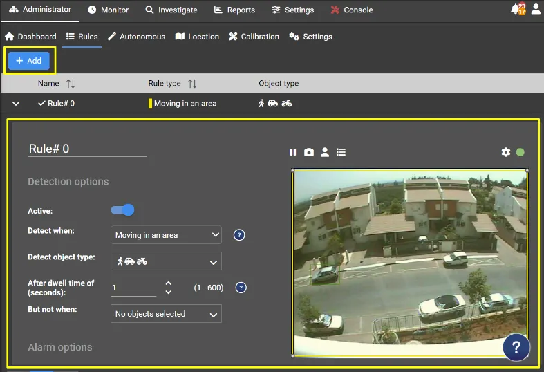Click the top-right handle of detection area
The image size is (544, 372).
coord(527,170)
